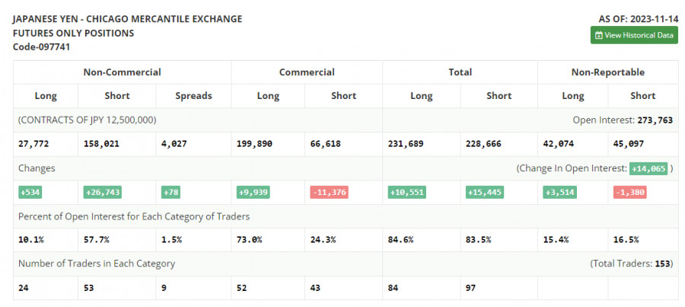
Task: Select the total short value 228,666
Action: [x=483, y=143]
